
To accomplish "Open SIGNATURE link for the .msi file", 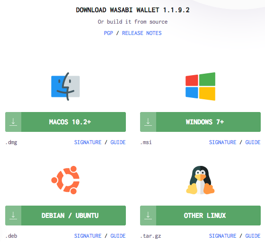I will coord(223,142).
